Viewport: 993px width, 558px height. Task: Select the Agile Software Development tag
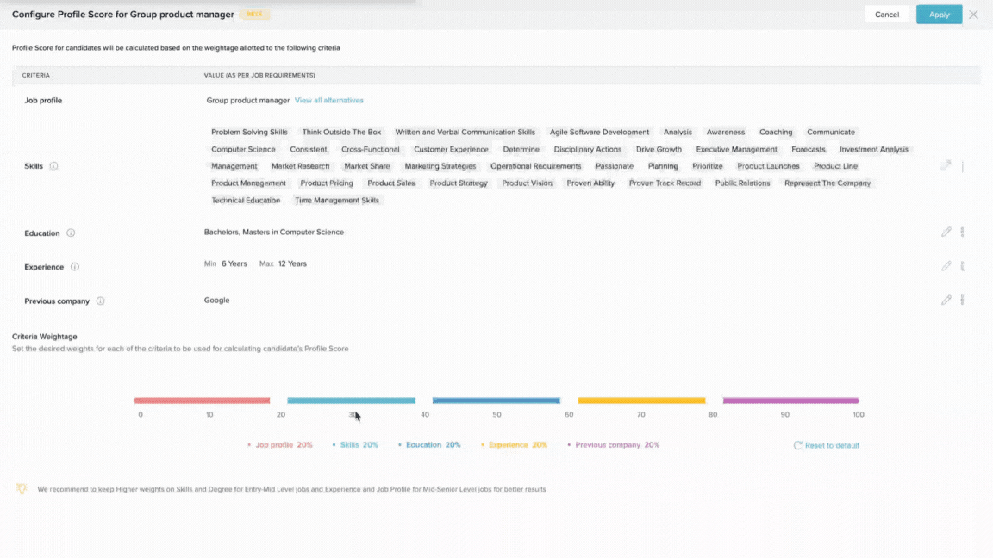599,133
